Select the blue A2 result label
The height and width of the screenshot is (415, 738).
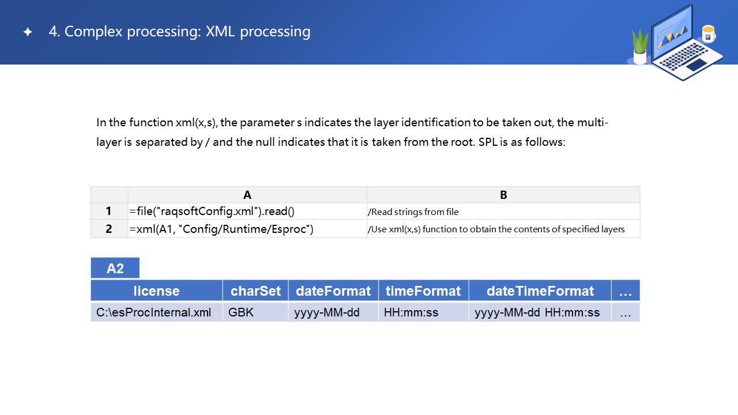point(115,268)
